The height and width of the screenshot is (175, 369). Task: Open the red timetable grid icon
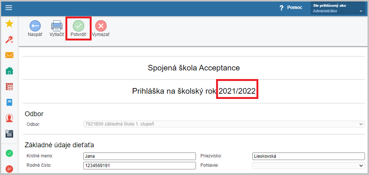pyautogui.click(x=9, y=87)
